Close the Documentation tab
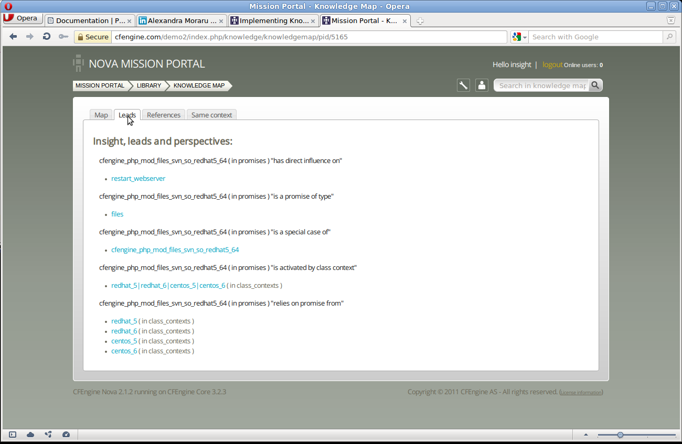 point(130,21)
